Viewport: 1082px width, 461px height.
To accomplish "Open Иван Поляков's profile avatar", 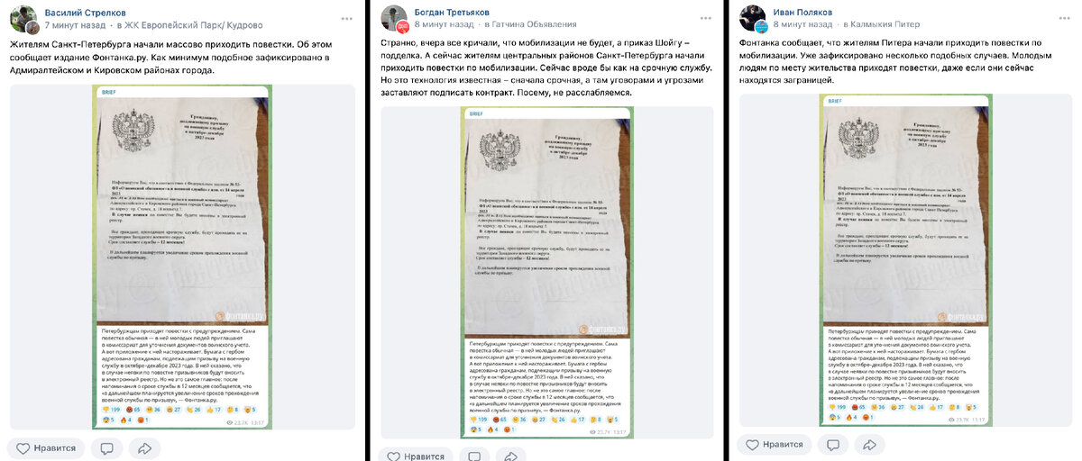I will 754,18.
